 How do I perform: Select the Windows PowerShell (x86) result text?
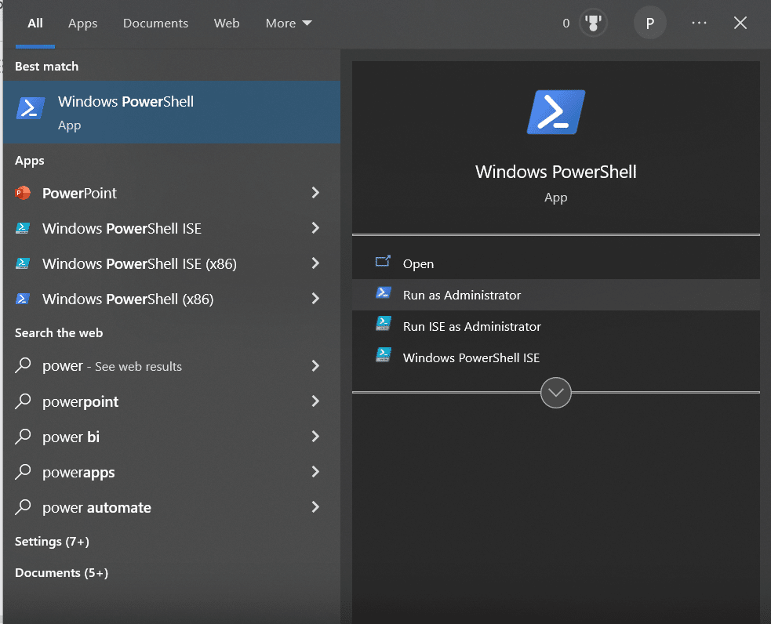tap(128, 299)
